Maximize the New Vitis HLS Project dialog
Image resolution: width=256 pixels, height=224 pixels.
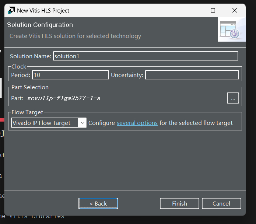coord(213,10)
